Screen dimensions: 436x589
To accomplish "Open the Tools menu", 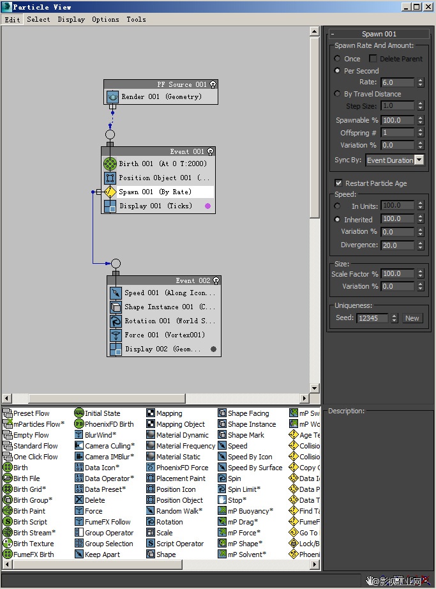I will pos(136,20).
